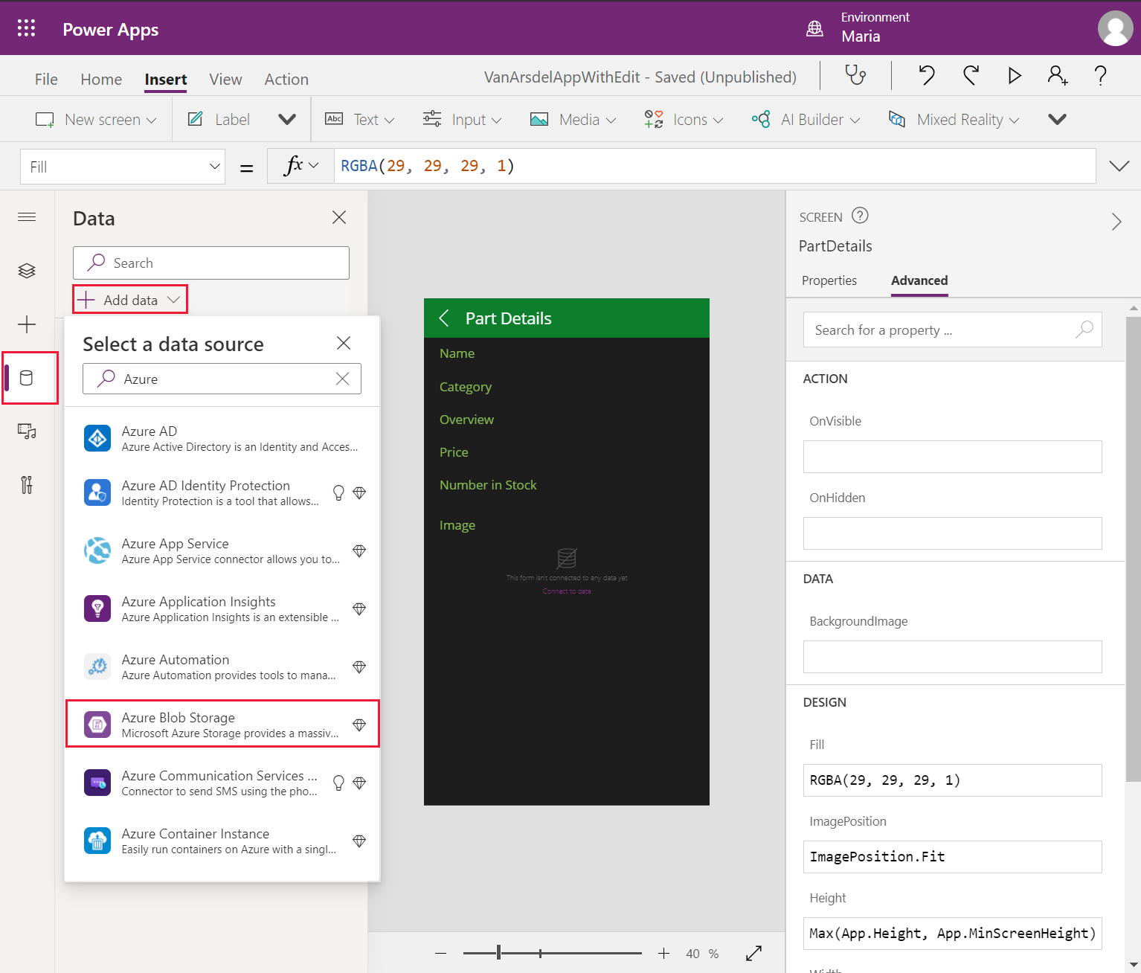Open the user account avatar

(x=1115, y=28)
